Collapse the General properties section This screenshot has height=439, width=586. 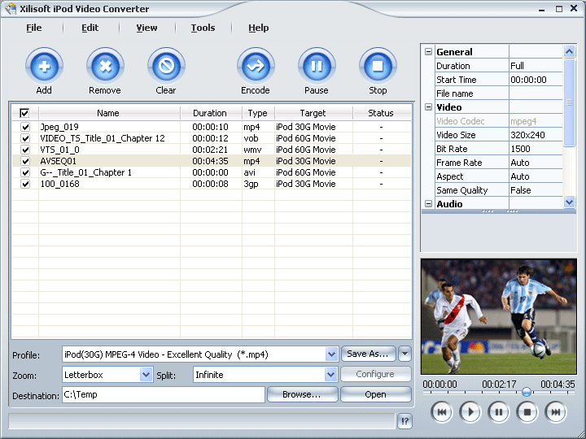coord(428,52)
